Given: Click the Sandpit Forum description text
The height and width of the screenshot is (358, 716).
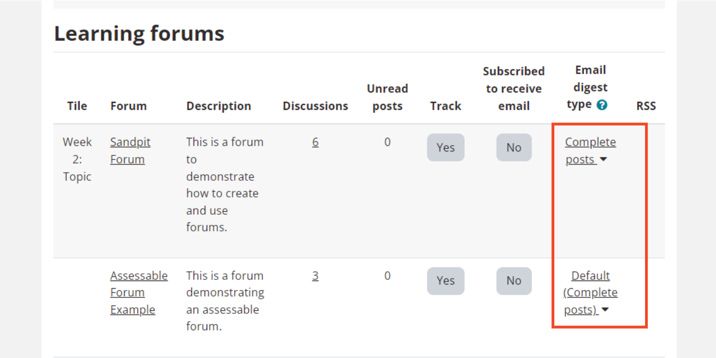Looking at the screenshot, I should point(224,184).
